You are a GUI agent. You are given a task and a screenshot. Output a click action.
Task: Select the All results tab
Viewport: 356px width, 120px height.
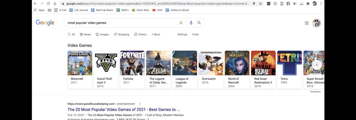coord(71,34)
